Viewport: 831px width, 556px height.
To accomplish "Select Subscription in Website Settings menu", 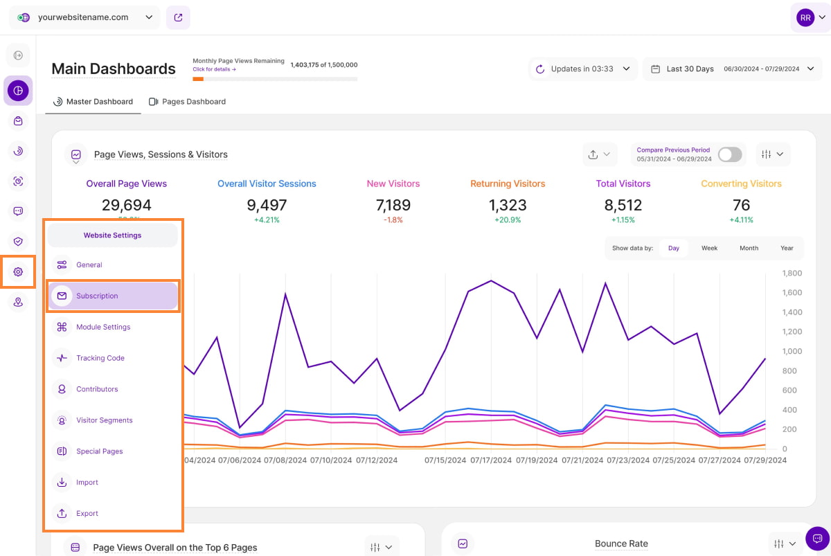I will pos(112,296).
